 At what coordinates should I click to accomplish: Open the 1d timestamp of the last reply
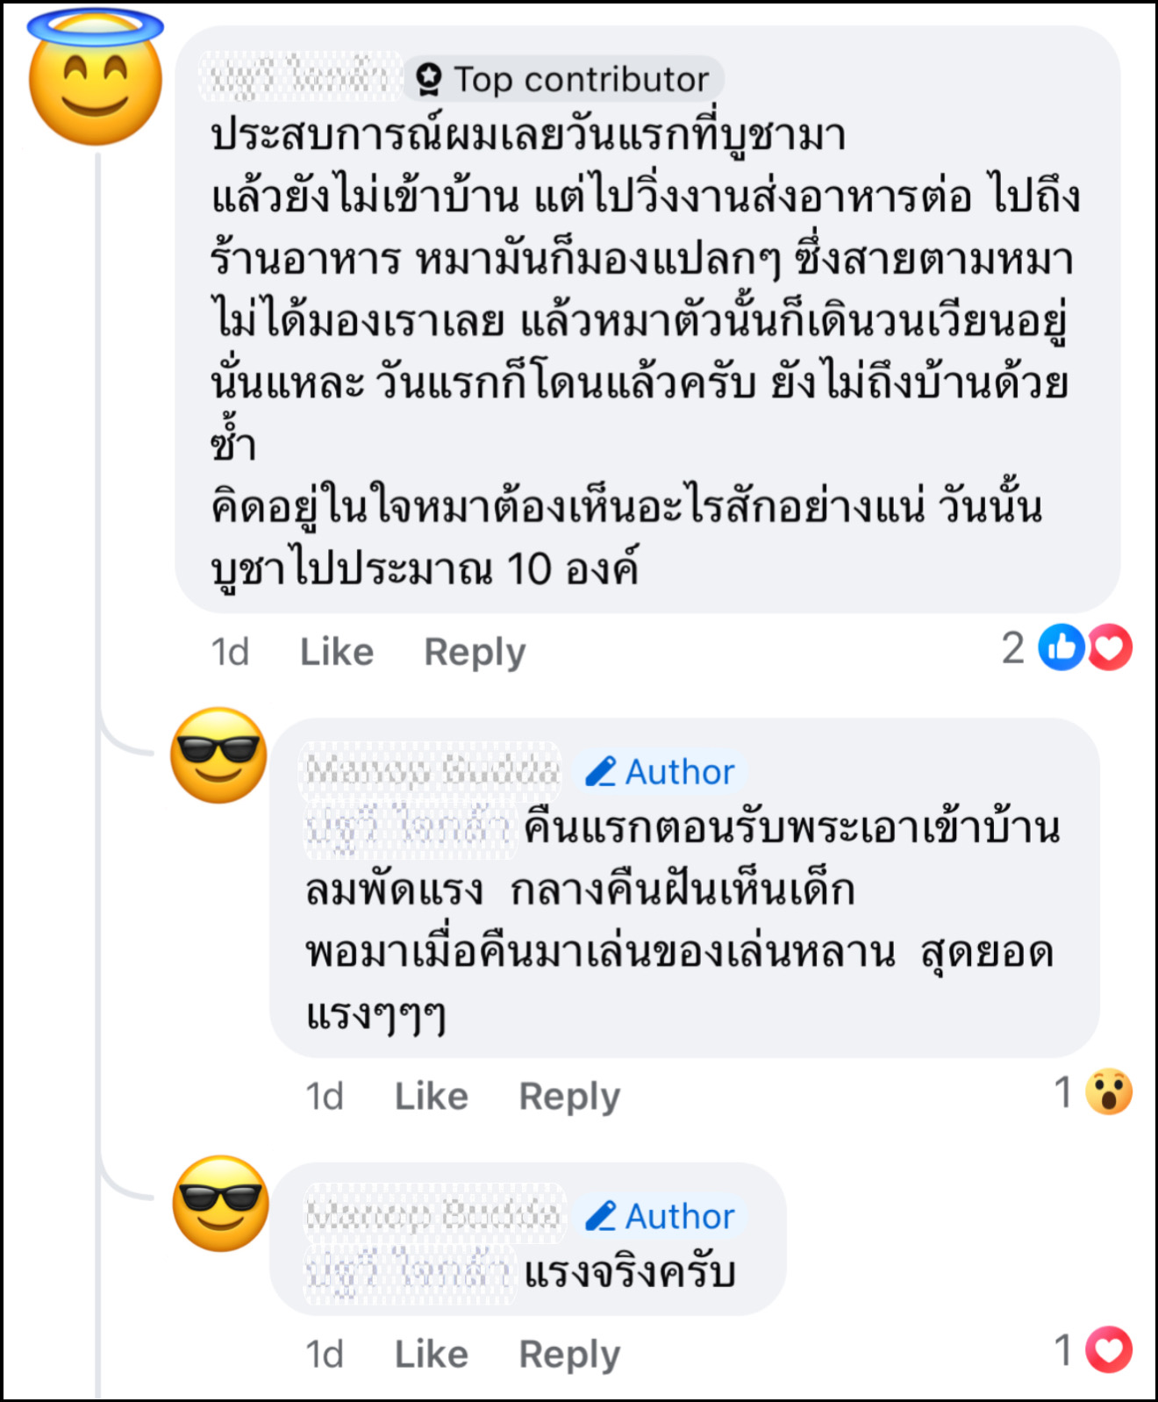coord(325,1354)
